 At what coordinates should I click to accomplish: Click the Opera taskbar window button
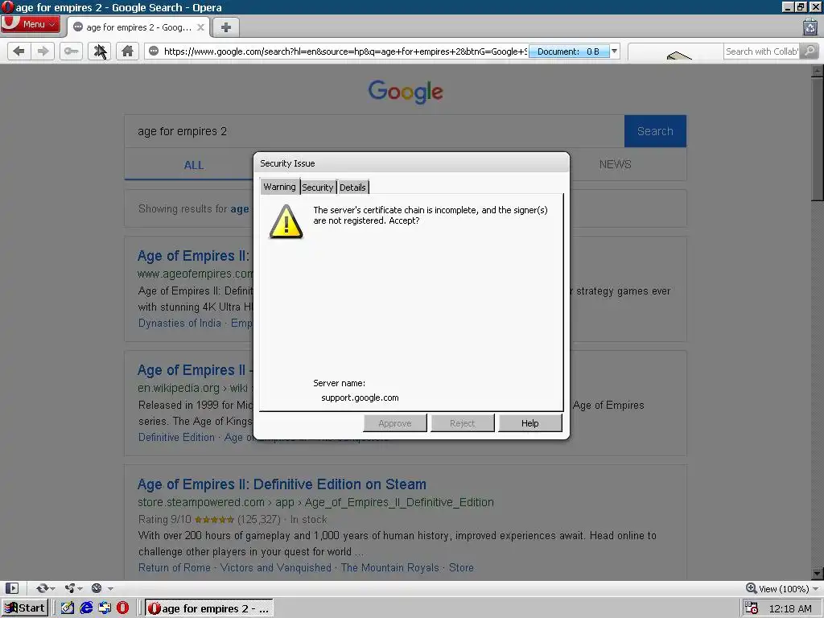tap(208, 608)
